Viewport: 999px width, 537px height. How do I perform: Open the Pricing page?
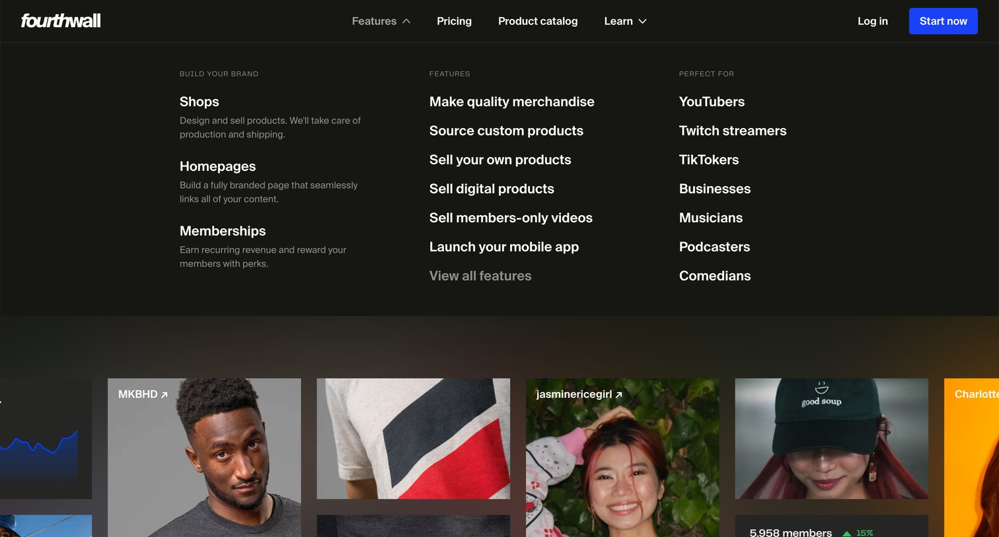454,21
